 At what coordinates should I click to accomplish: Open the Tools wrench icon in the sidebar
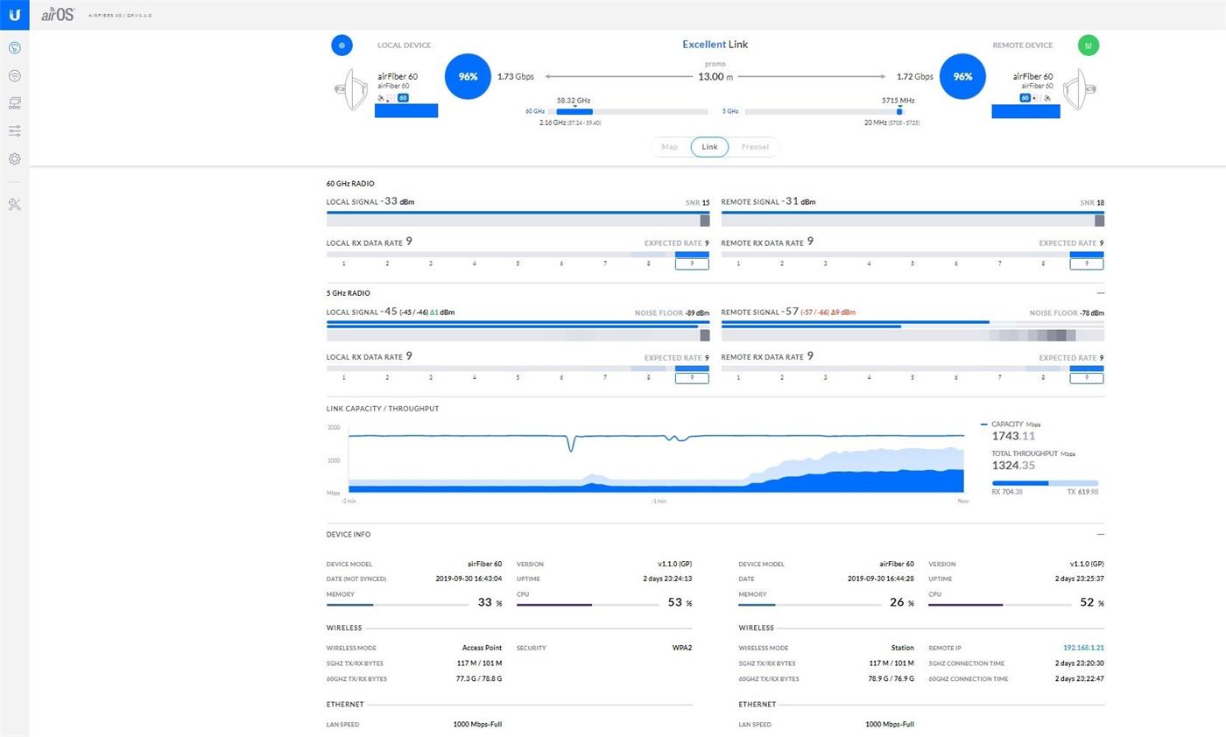[14, 205]
